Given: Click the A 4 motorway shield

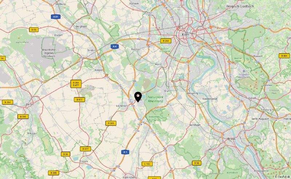Looking at the screenshot, I should pyautogui.click(x=115, y=47).
